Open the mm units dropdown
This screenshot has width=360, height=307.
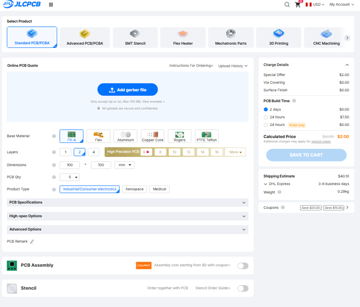(124, 165)
